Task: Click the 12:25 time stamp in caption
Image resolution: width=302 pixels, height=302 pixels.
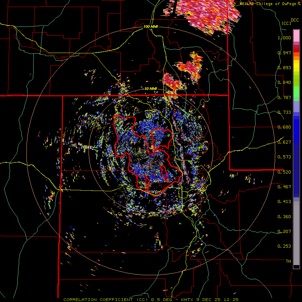Action: pos(231,300)
